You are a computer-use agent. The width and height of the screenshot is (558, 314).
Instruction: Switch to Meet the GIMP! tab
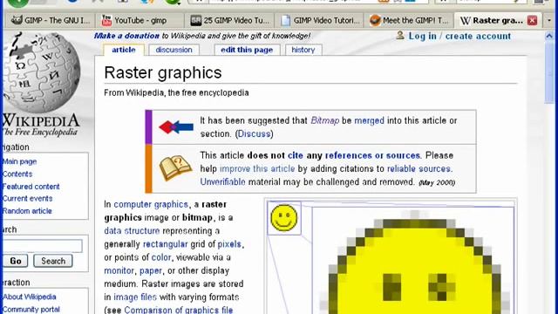[x=409, y=21]
